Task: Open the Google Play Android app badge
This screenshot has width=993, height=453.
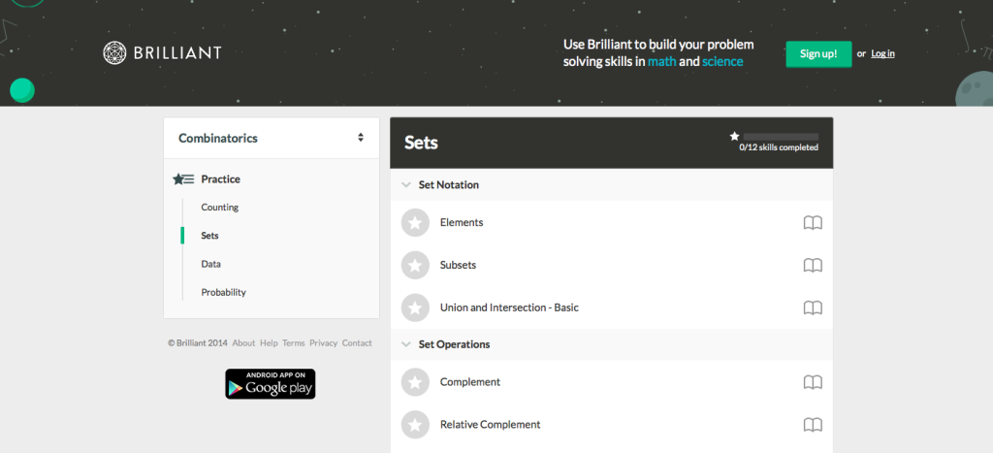Action: click(271, 384)
